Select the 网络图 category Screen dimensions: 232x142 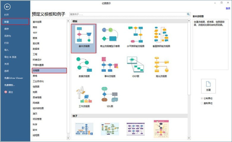pos(36,103)
